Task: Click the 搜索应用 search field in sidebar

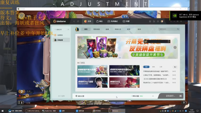Action: click(x=60, y=29)
